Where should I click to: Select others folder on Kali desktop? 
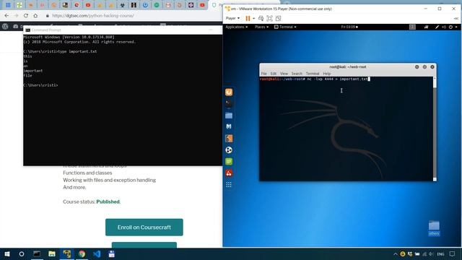click(434, 228)
